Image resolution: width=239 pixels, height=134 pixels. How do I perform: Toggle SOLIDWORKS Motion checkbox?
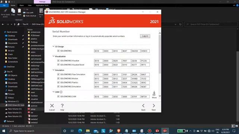(x=58, y=79)
